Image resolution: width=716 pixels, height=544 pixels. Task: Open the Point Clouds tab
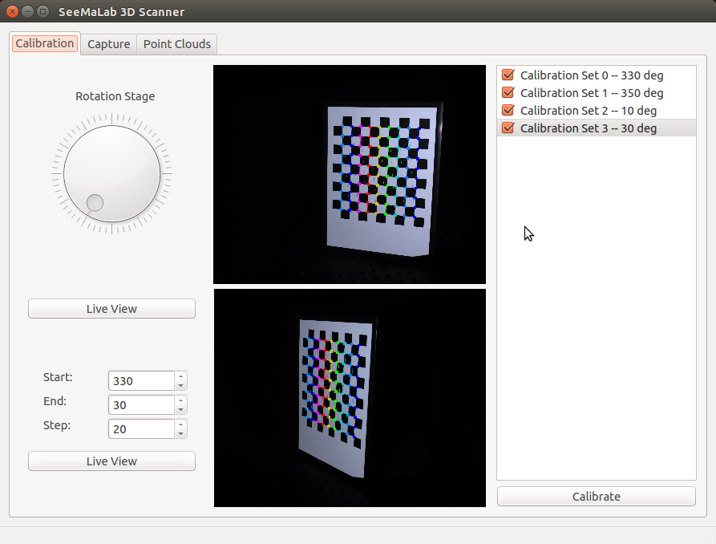(176, 44)
